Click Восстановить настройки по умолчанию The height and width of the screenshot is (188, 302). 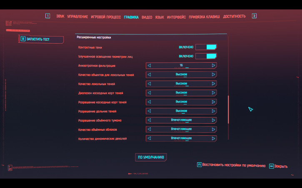coord(234,165)
